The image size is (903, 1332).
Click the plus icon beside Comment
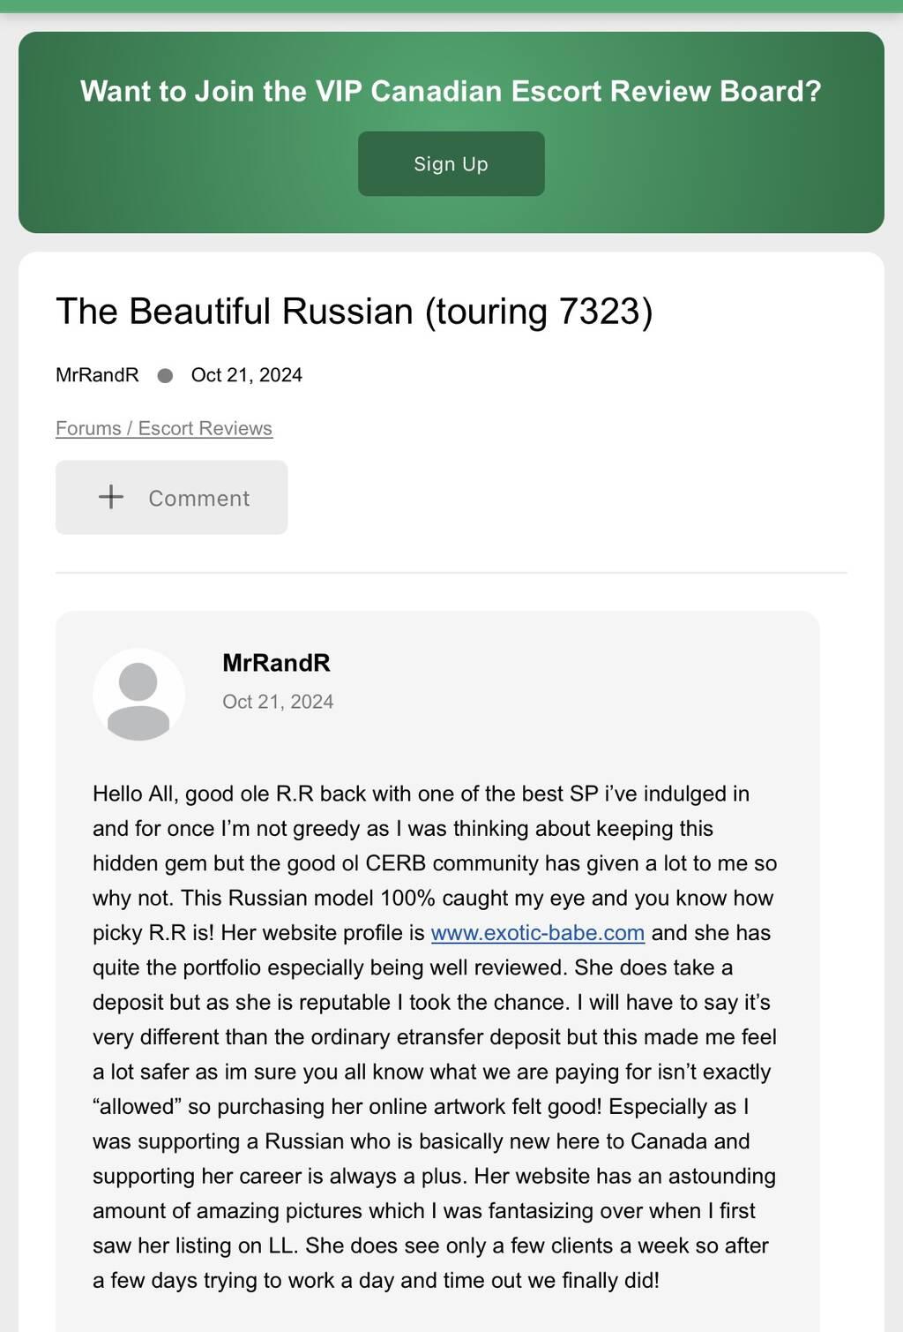tap(111, 497)
